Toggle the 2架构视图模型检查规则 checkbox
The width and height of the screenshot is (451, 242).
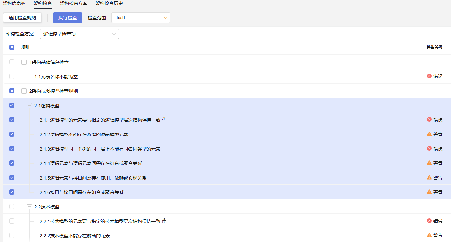12,91
